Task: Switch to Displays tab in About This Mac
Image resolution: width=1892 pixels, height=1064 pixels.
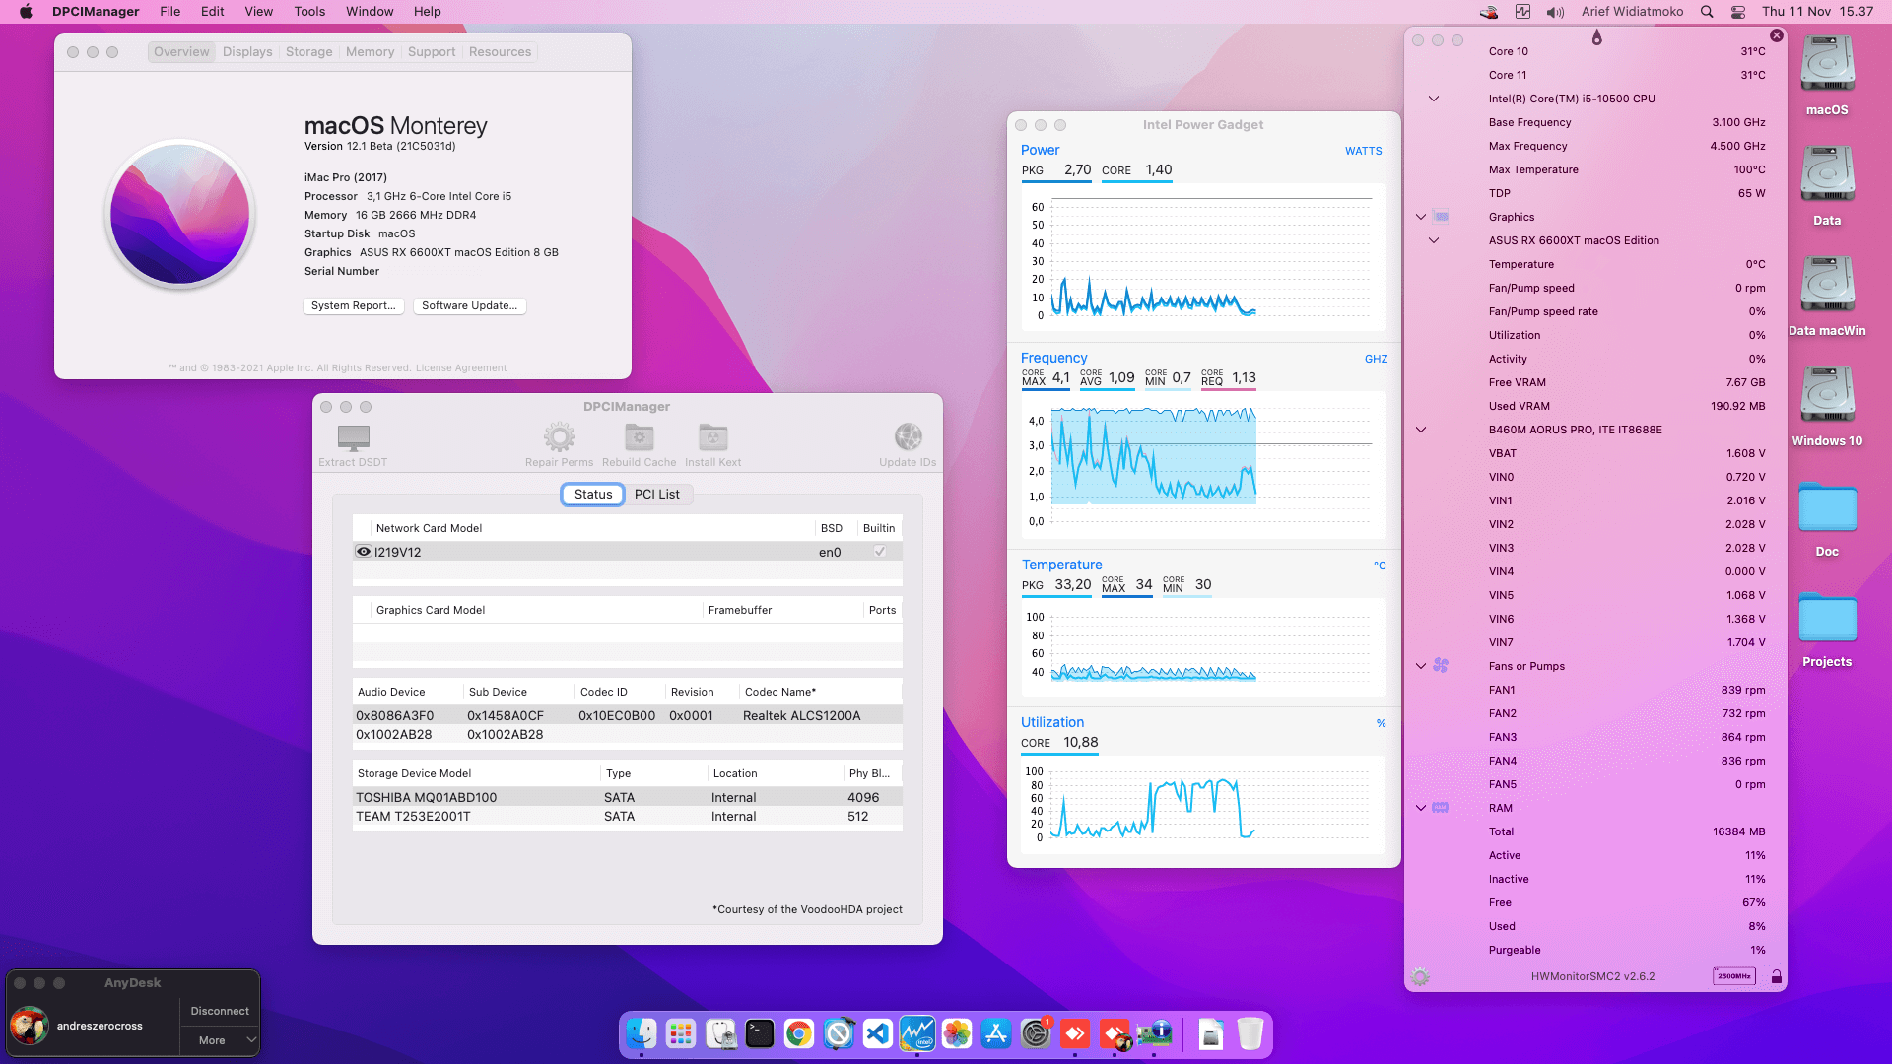Action: point(247,52)
